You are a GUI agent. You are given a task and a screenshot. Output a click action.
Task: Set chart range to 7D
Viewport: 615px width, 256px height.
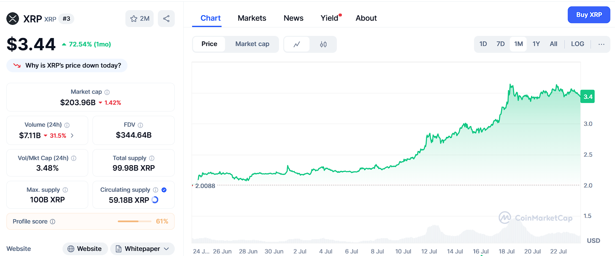[500, 44]
